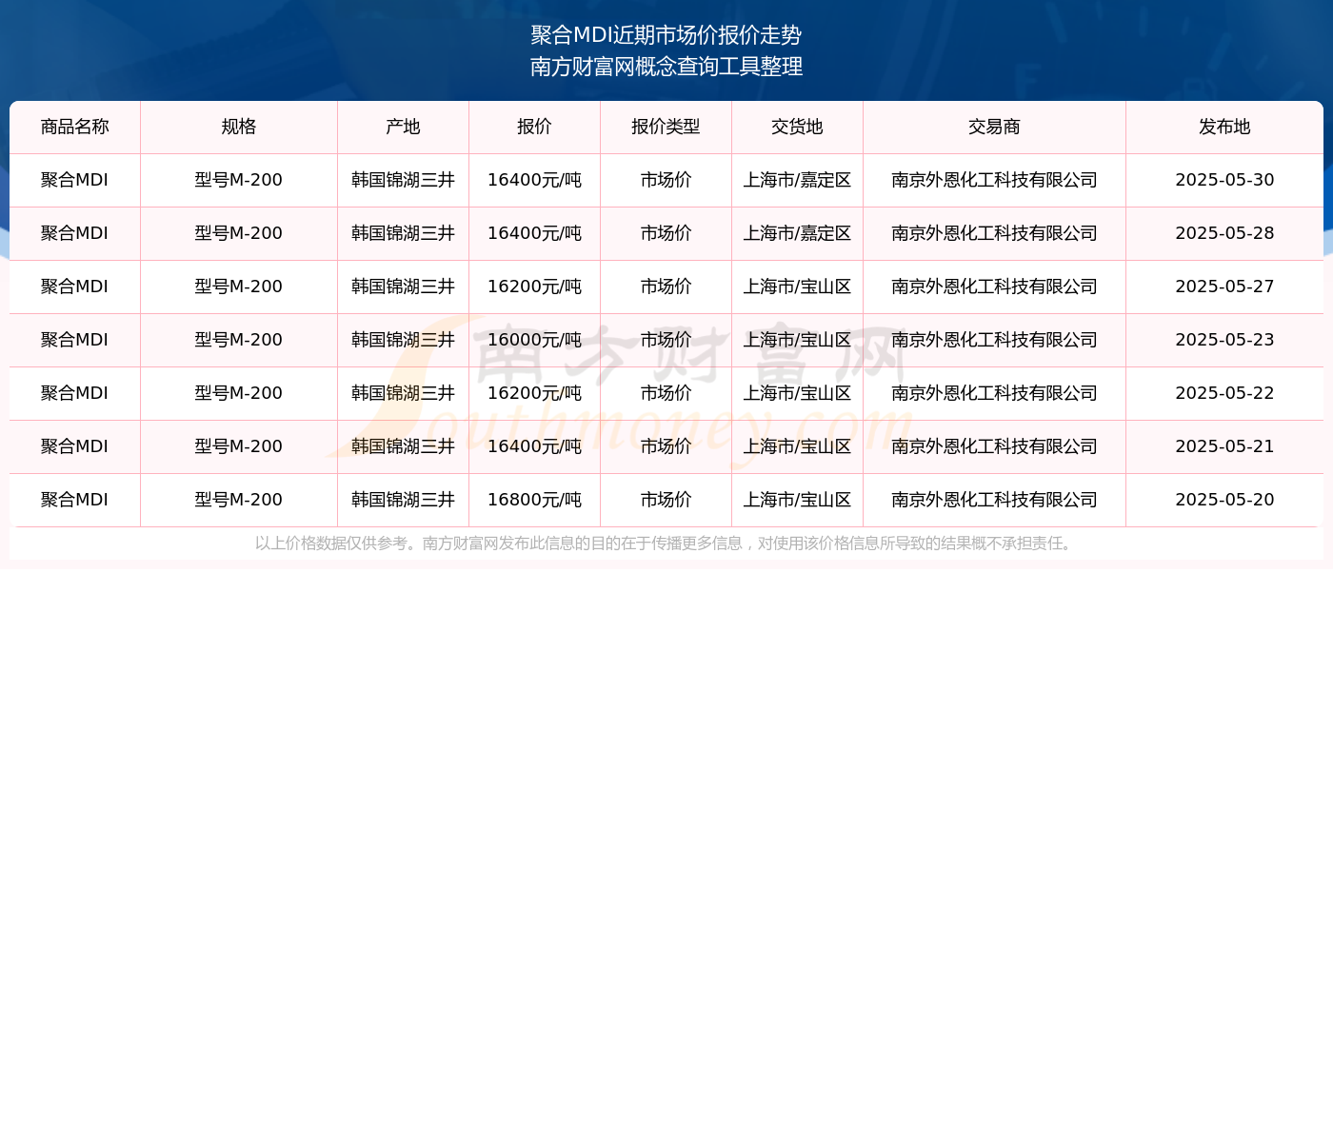Screen dimensions: 1333x1147
Task: Click 型号M-200 in the 2025-05-21 row
Action: [239, 446]
